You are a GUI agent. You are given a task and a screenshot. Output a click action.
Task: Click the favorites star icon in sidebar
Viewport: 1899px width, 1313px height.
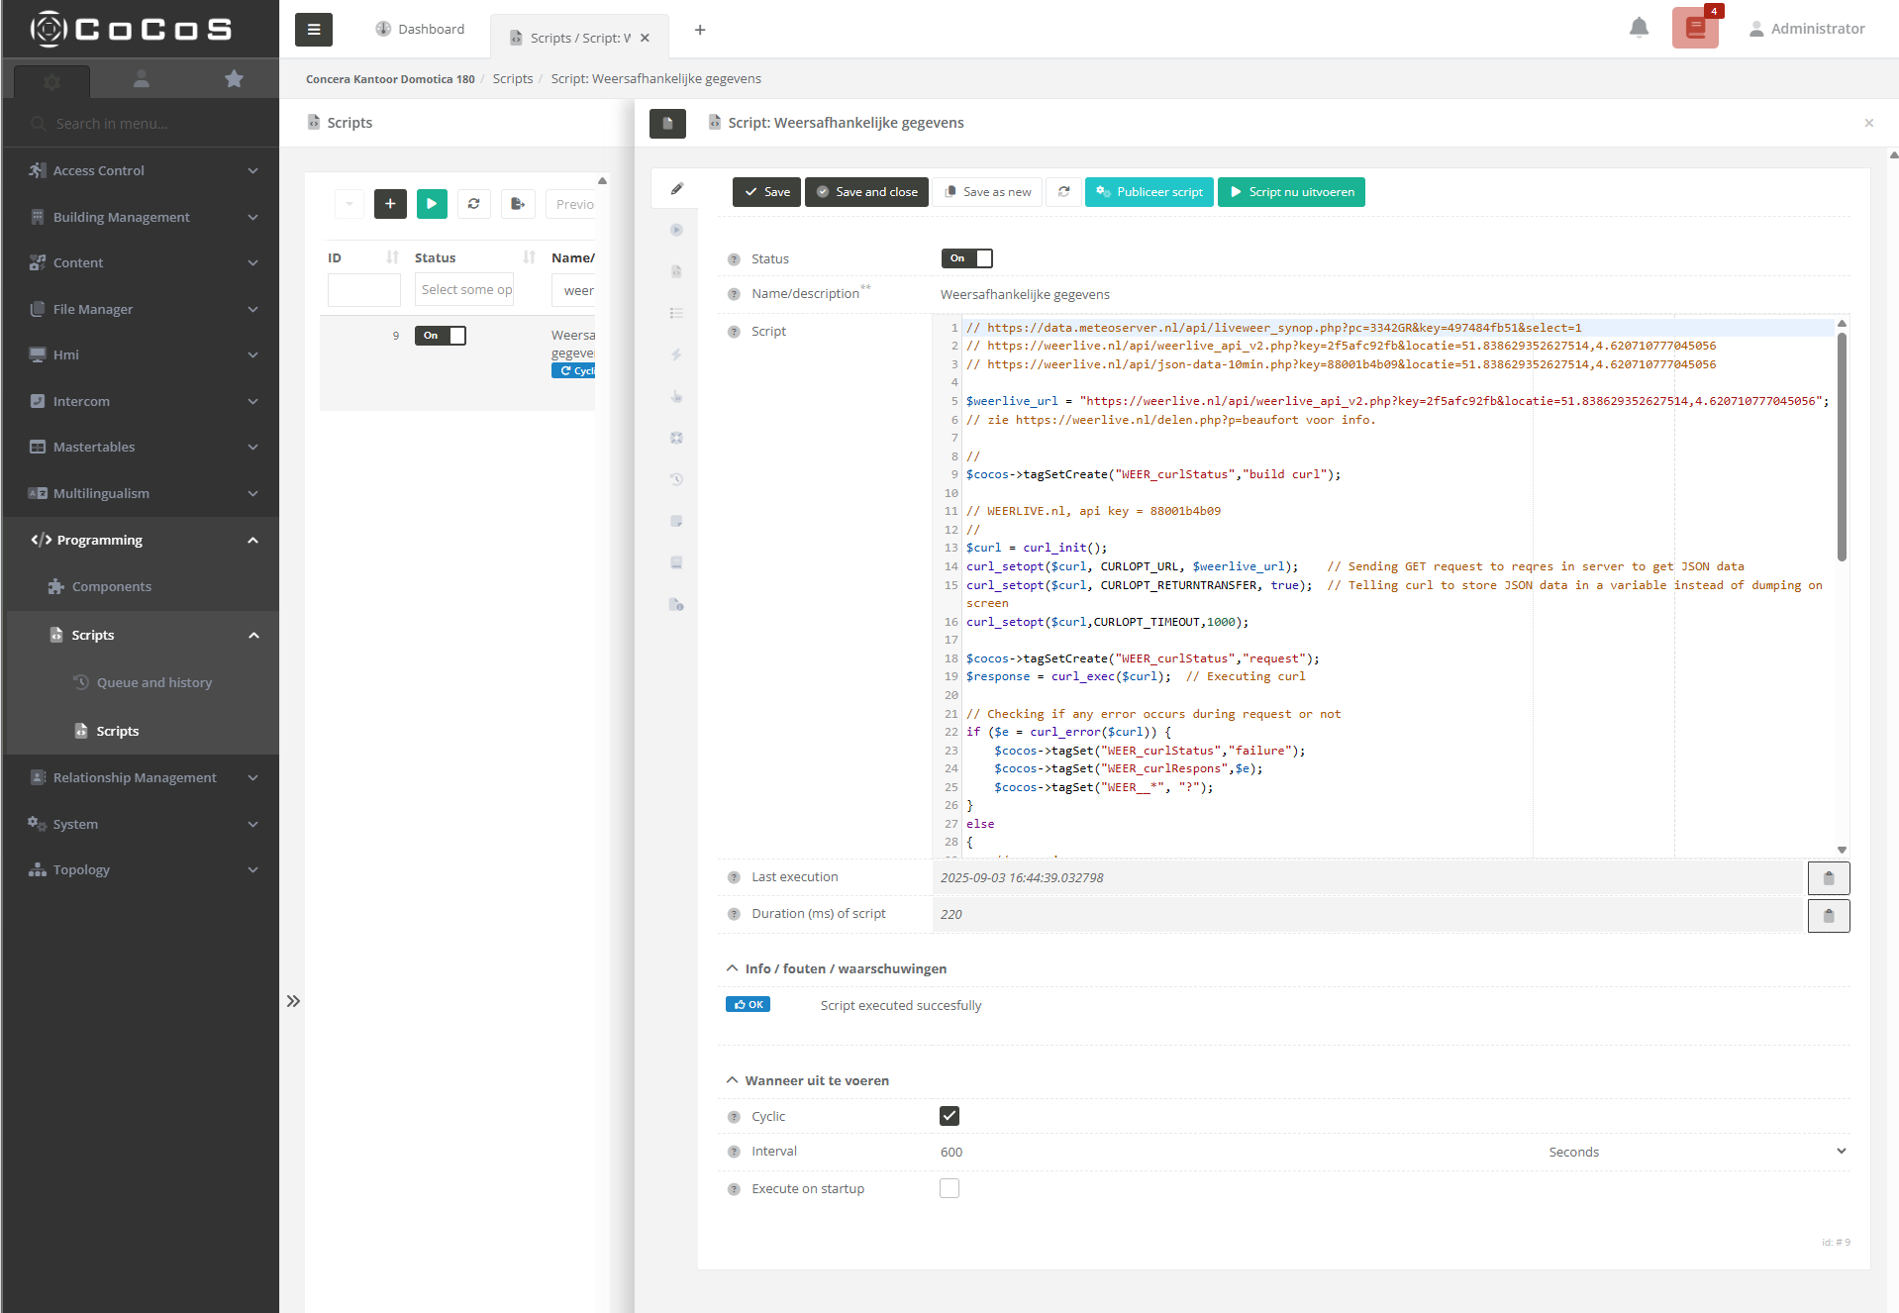pyautogui.click(x=234, y=79)
